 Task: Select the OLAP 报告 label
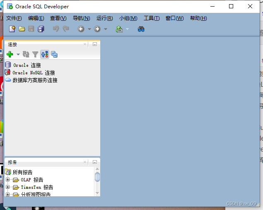point(32,180)
